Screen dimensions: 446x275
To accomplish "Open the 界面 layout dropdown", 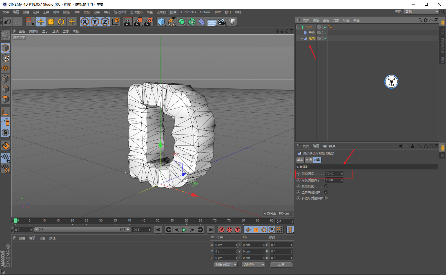I will point(421,12).
